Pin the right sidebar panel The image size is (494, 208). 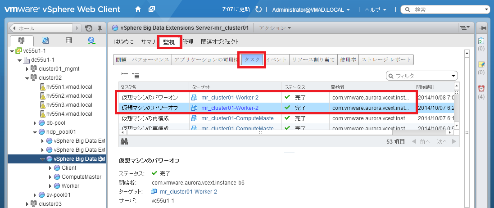point(482,28)
